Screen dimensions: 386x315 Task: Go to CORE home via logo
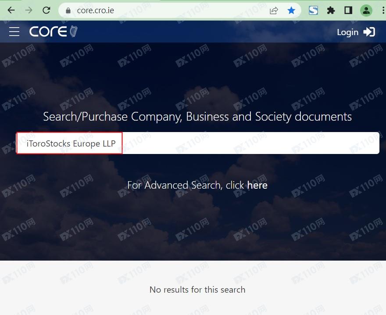(53, 32)
